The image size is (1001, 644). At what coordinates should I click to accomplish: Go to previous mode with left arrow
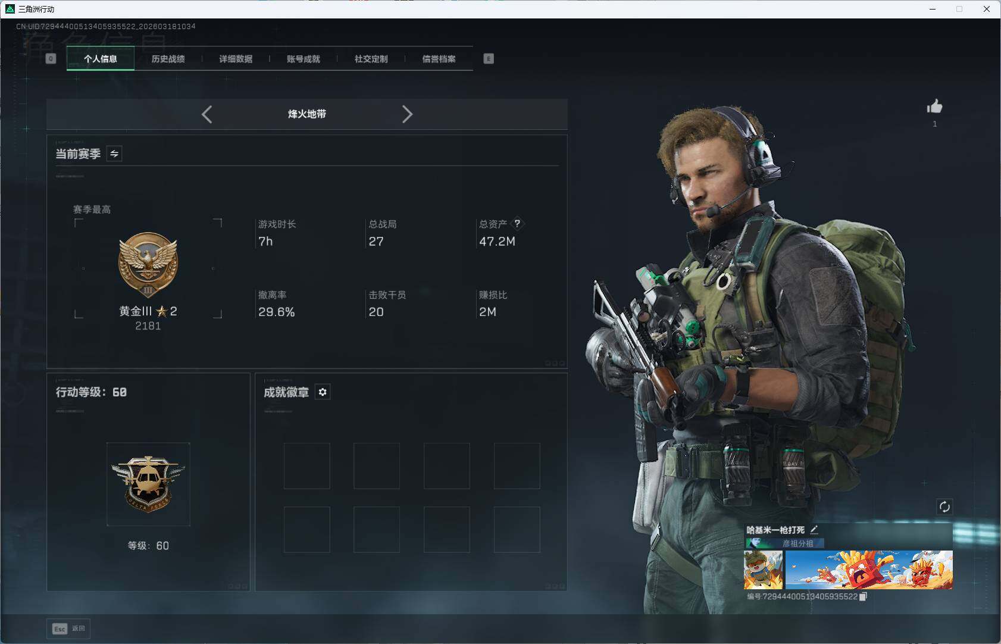(207, 114)
